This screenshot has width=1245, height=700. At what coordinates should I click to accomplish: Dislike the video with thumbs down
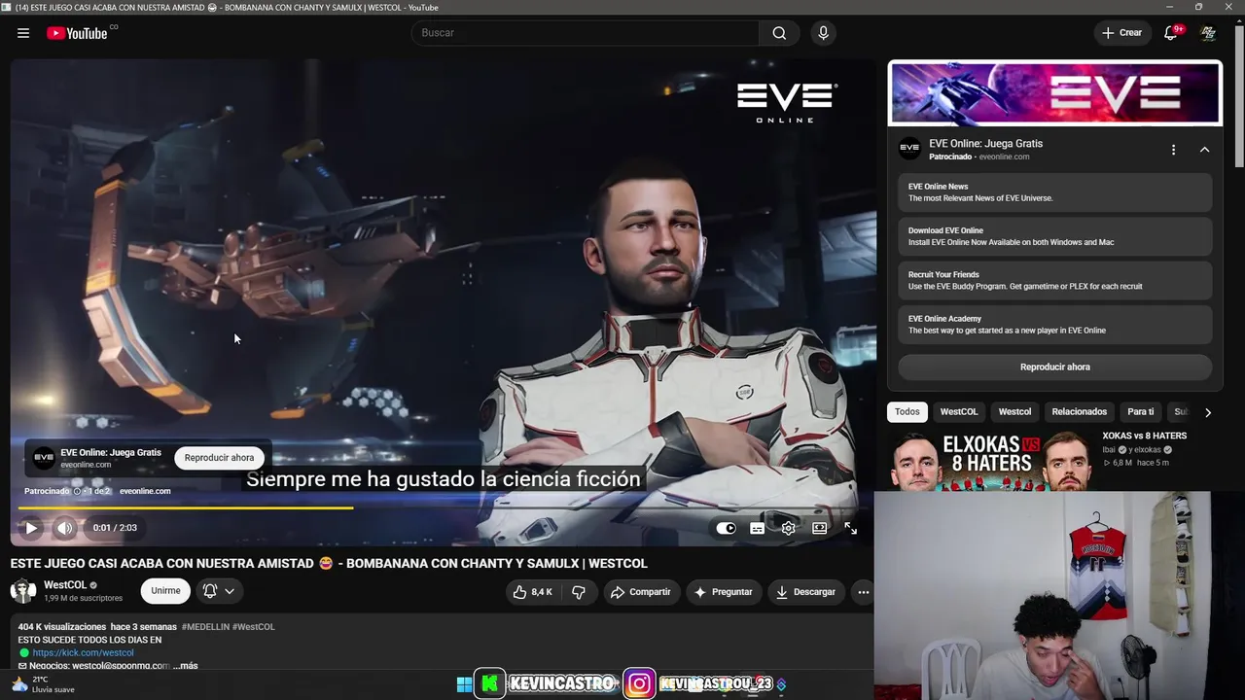579,591
